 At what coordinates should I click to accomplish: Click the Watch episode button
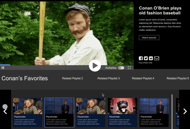coord(149,38)
